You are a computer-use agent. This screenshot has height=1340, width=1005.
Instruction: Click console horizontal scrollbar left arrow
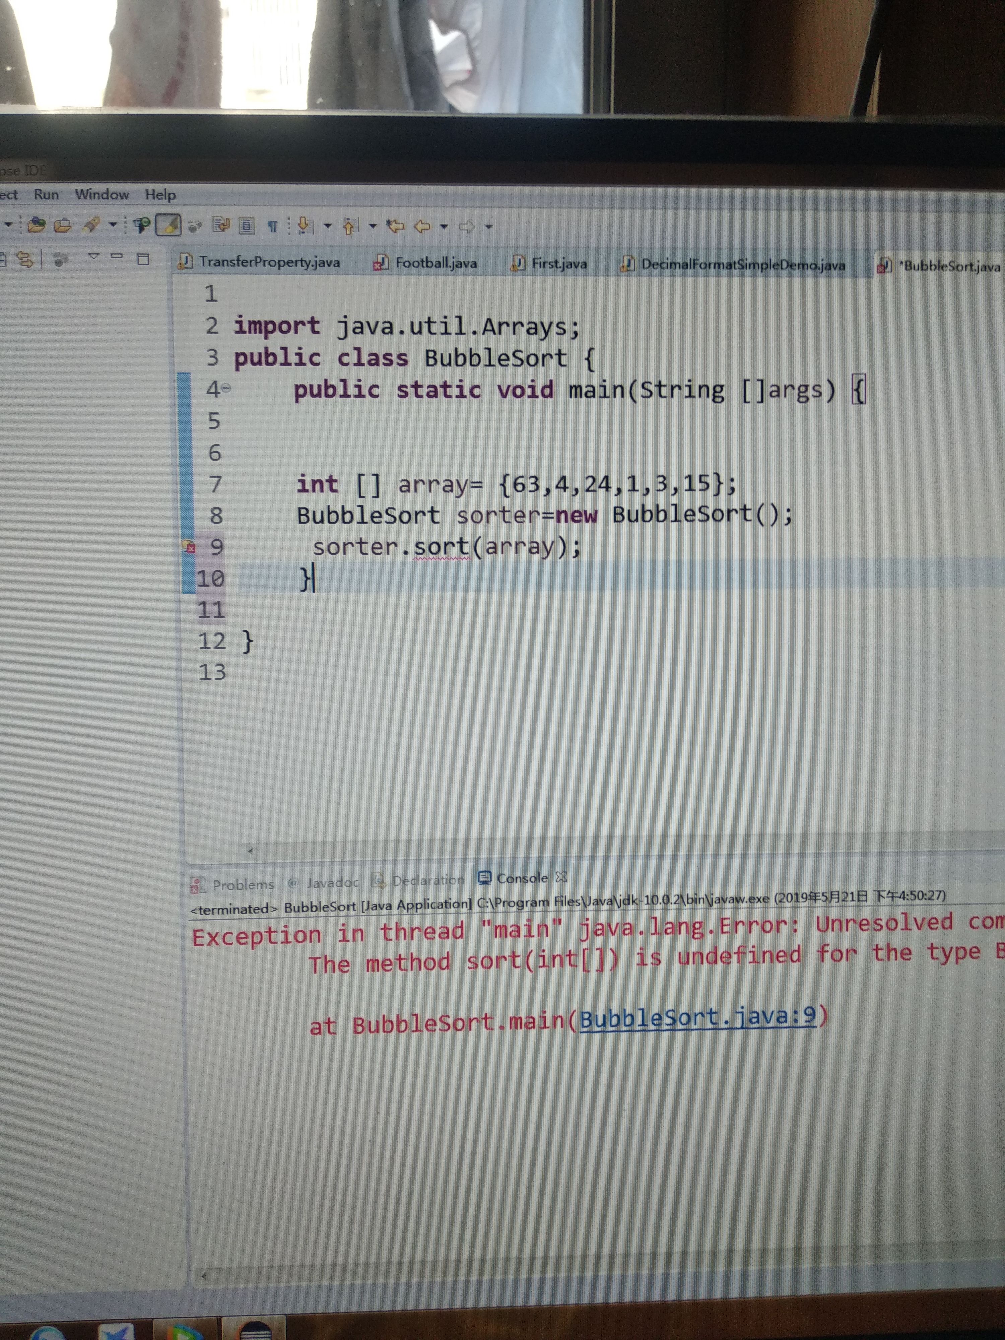pos(204,1276)
